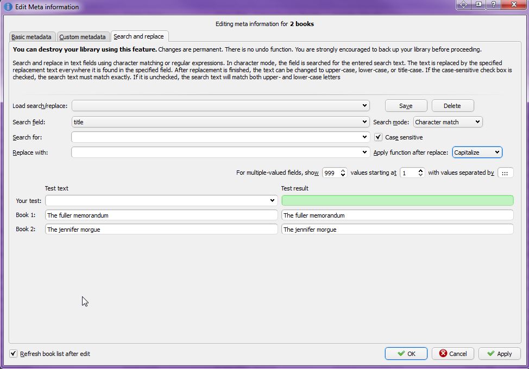Click the "Test result" column header

coord(295,188)
